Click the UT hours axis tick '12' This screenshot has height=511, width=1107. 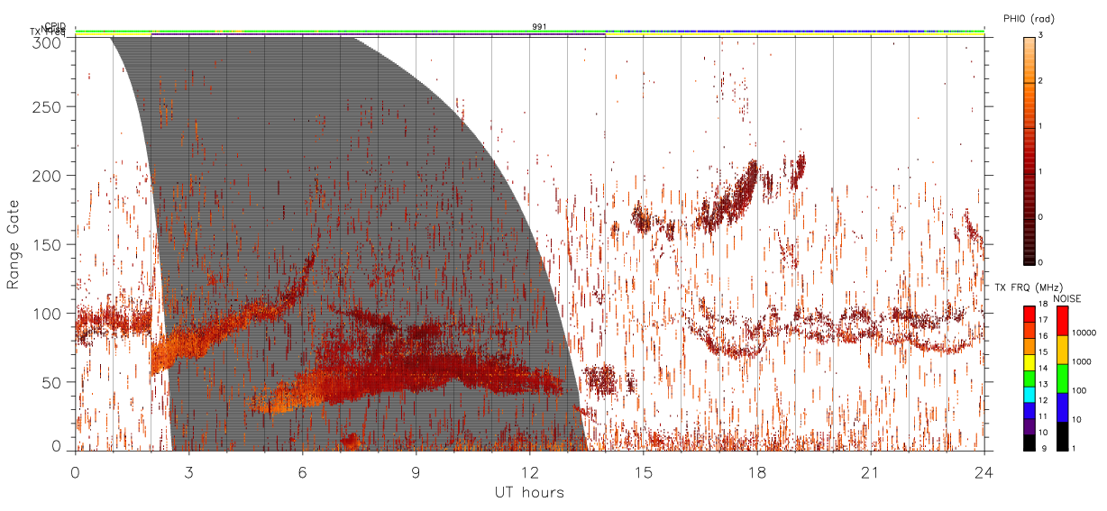[530, 471]
